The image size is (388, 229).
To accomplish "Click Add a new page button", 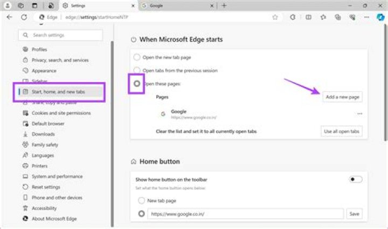I will click(343, 97).
